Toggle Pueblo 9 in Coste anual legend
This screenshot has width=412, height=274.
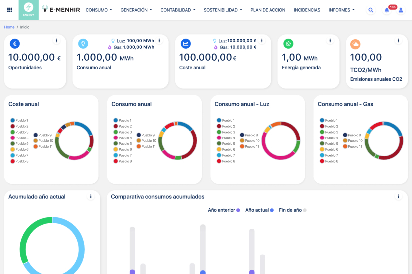pos(43,135)
